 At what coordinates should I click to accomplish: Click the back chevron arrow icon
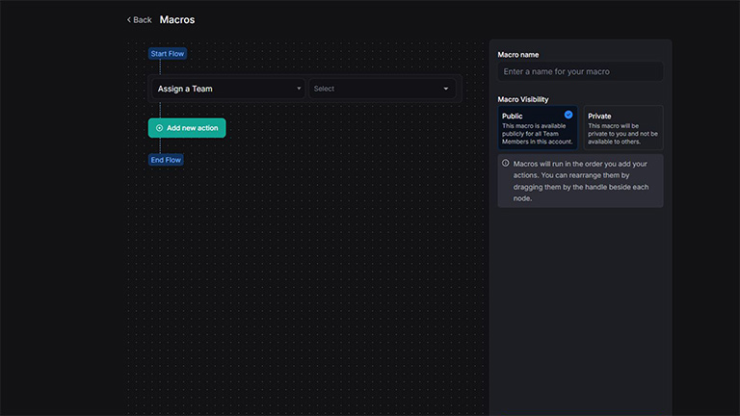tap(129, 20)
